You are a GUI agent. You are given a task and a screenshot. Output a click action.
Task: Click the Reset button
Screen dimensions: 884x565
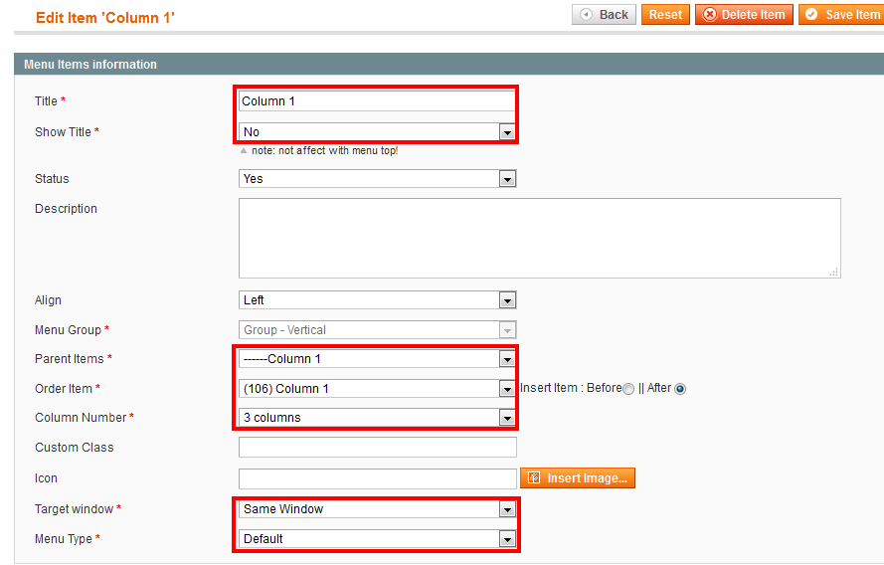(665, 15)
